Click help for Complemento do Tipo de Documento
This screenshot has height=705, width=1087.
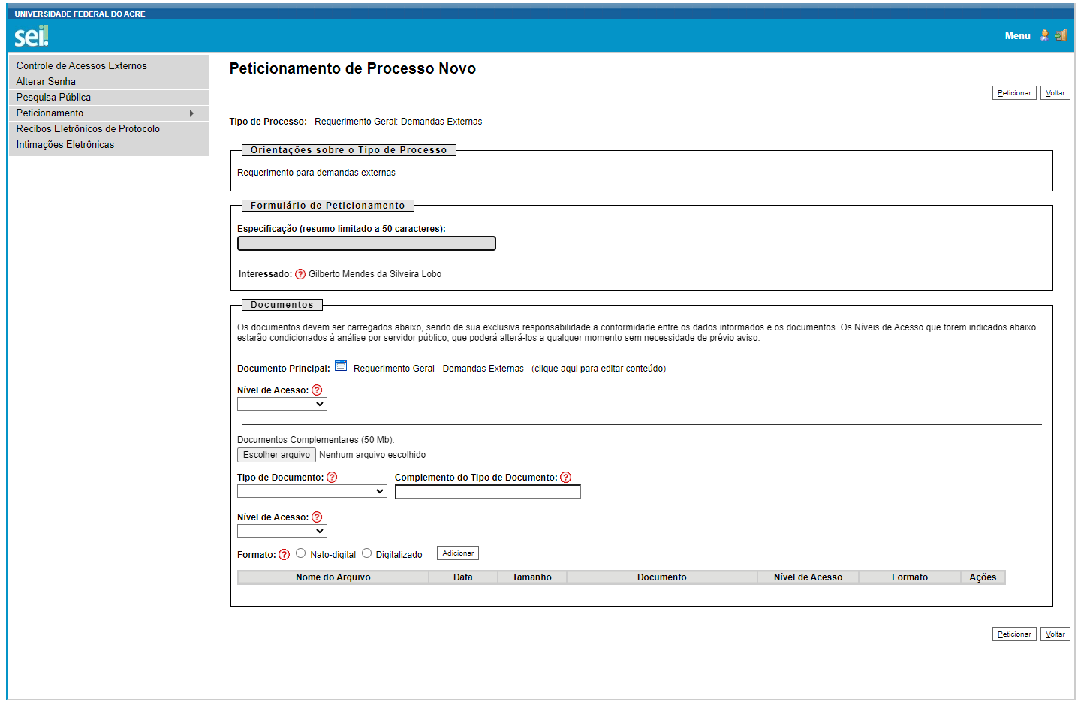tap(565, 477)
